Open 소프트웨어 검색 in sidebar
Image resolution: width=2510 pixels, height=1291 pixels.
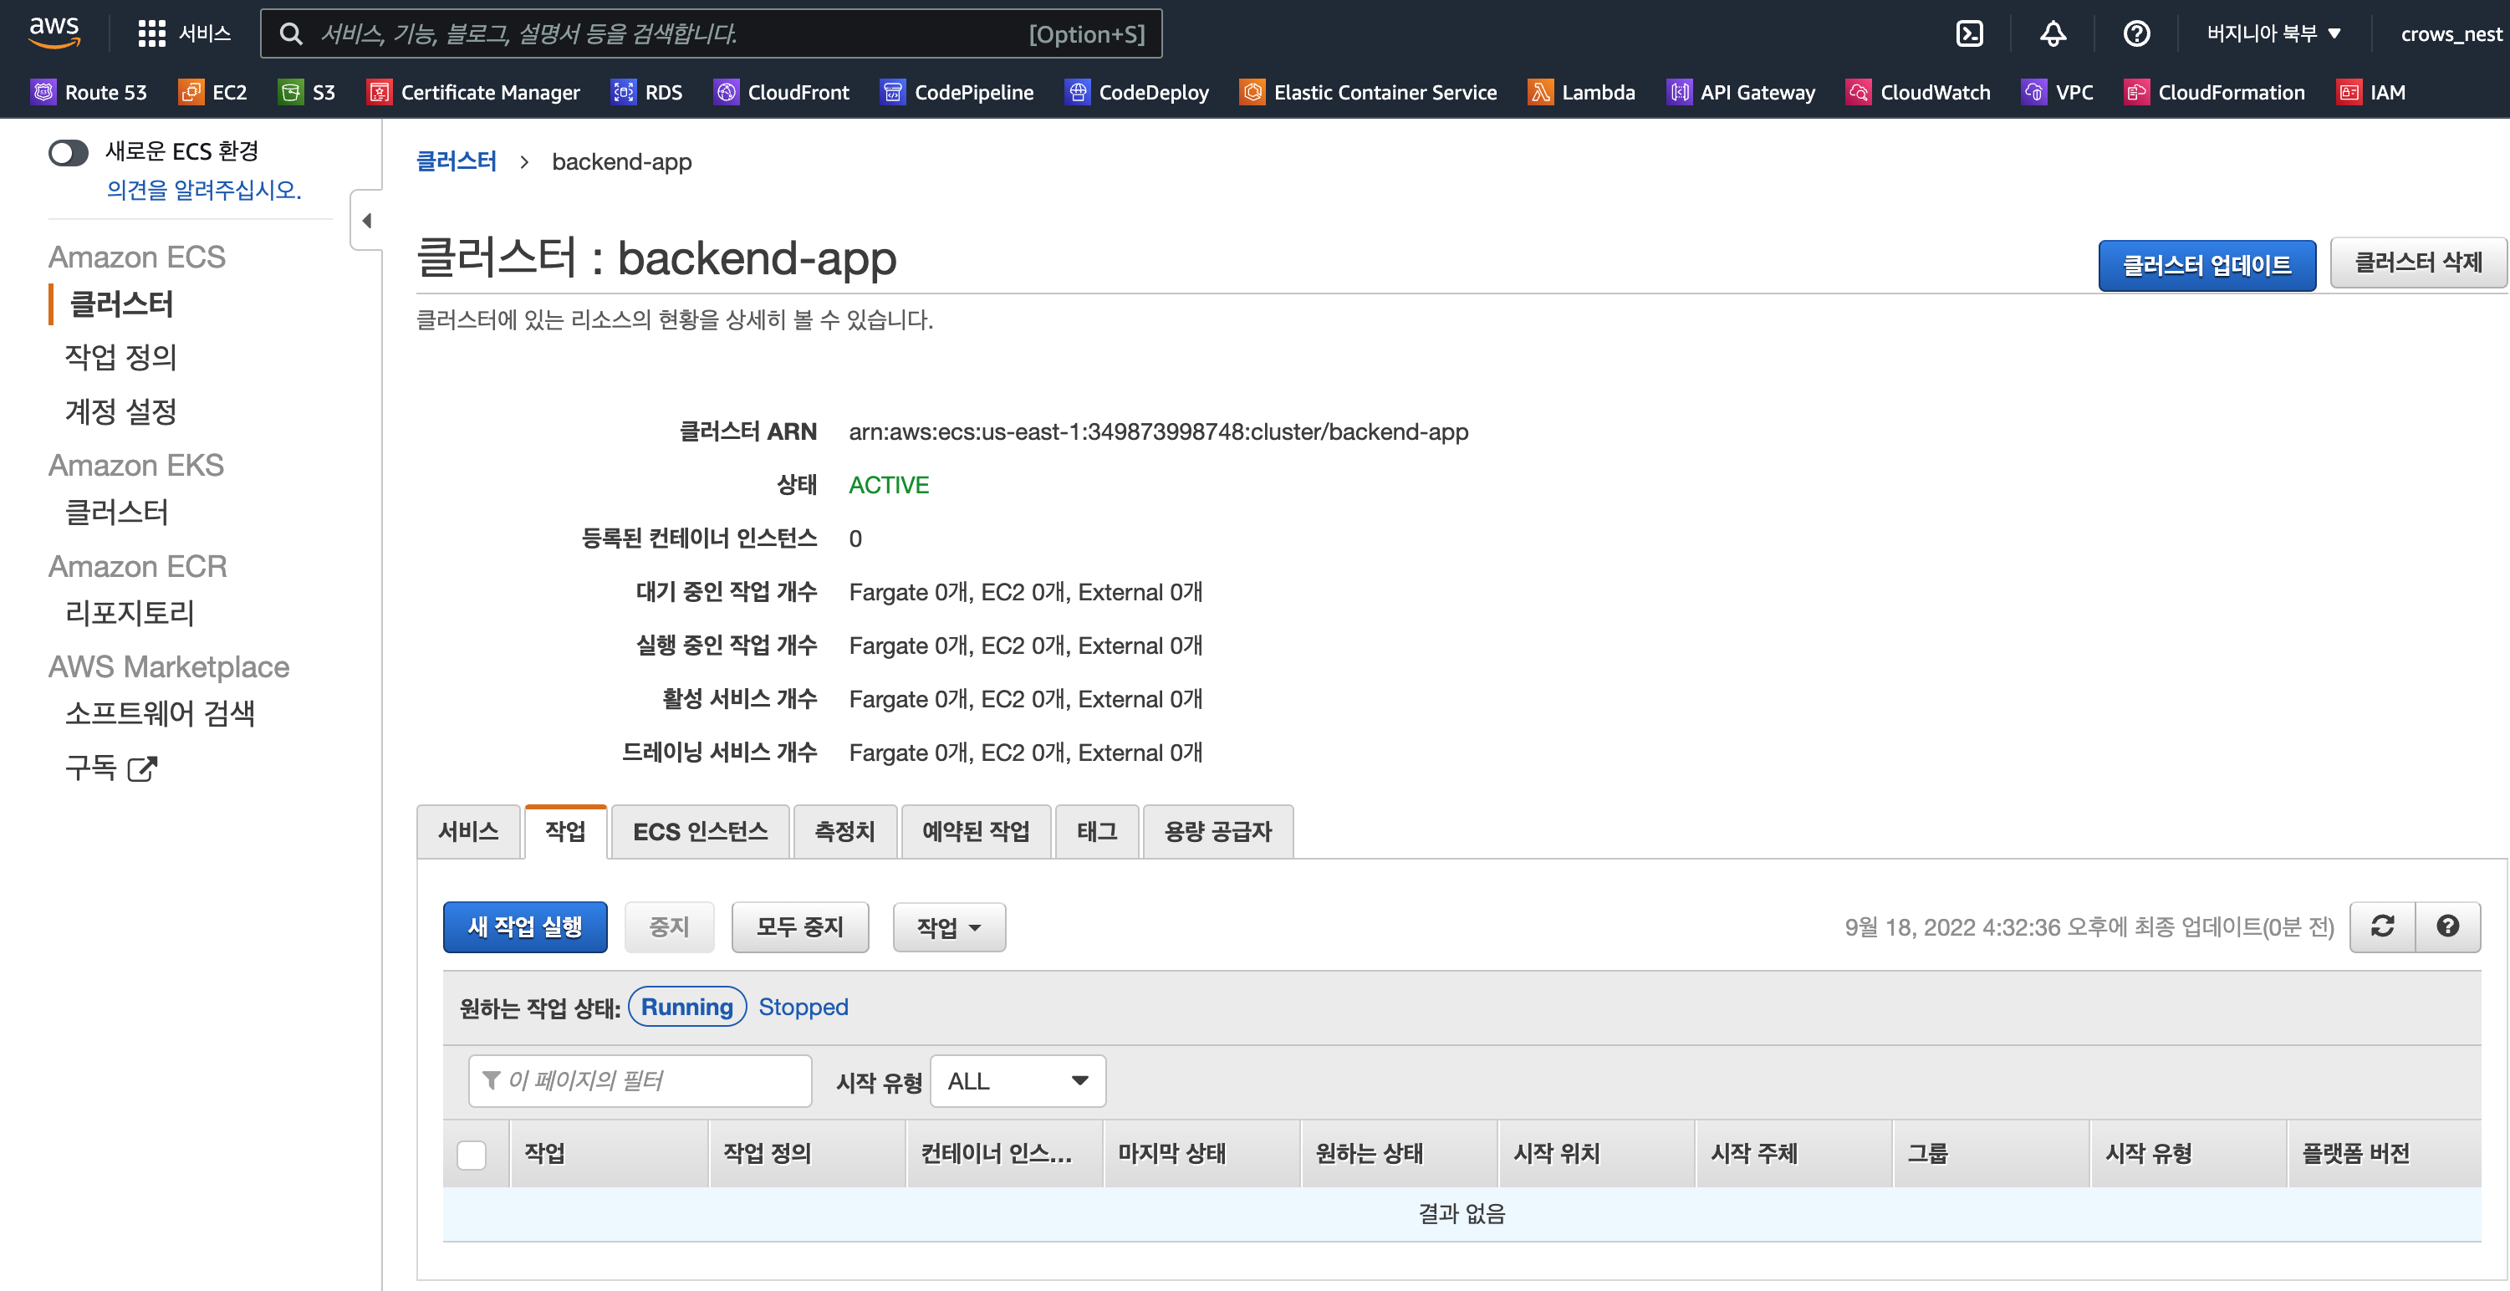[160, 713]
